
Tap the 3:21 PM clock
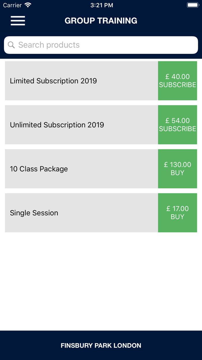[102, 5]
